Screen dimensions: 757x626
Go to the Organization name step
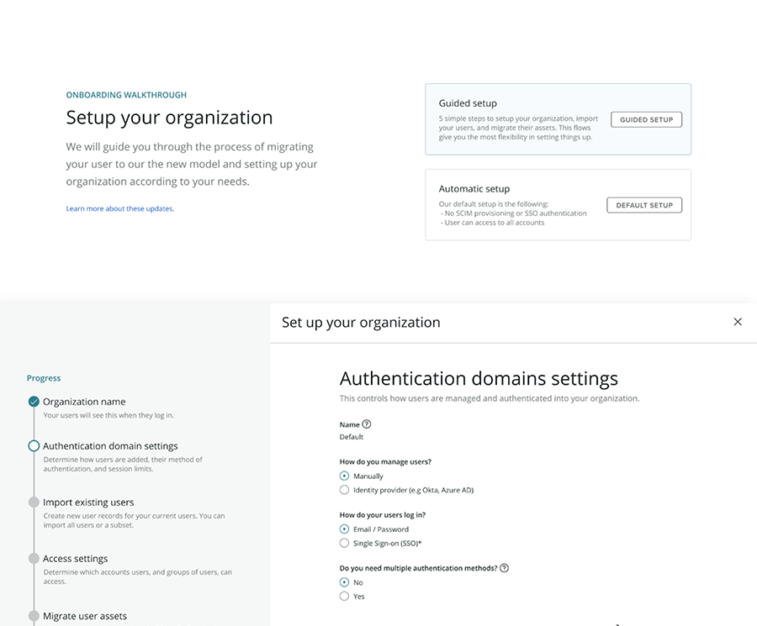point(84,402)
